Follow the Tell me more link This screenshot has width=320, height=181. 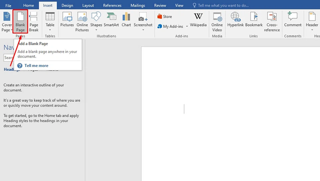point(36,66)
